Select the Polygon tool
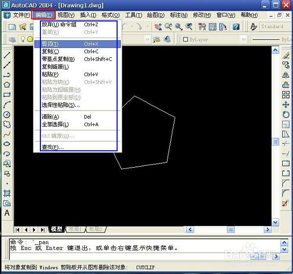This screenshot has width=293, height=274. click(x=7, y=85)
